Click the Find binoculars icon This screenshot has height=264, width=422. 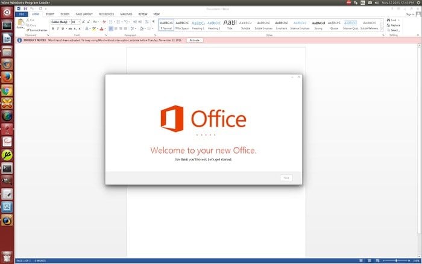coord(388,20)
